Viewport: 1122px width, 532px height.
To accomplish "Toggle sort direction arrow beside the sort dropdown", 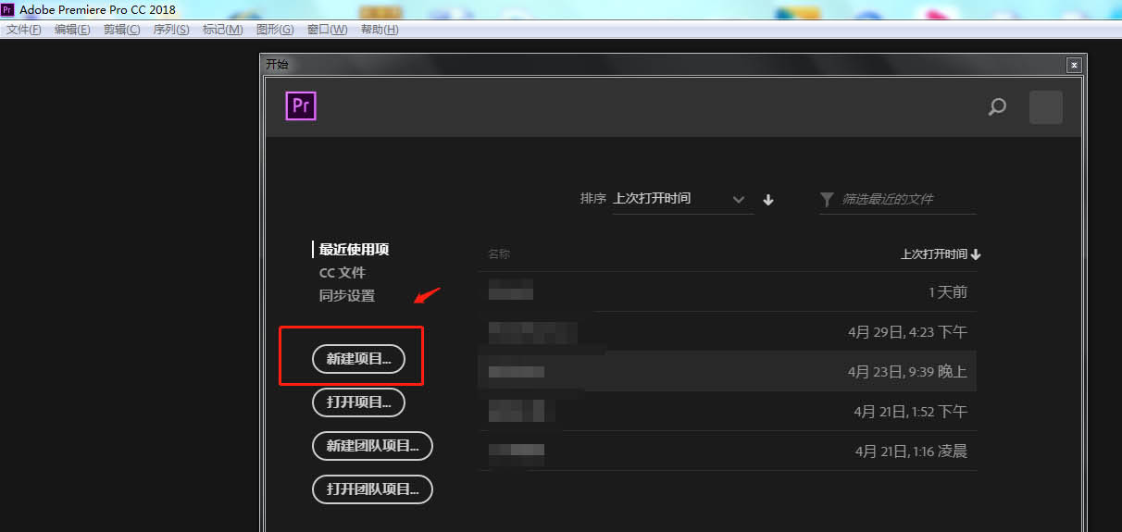I will click(x=768, y=200).
